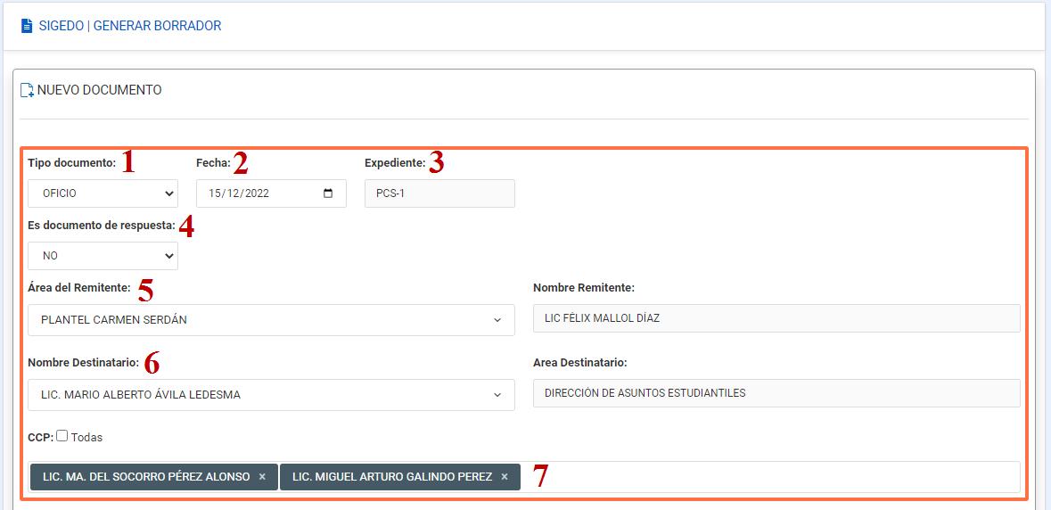The height and width of the screenshot is (510, 1051).
Task: Enable the CCP Todas checkbox
Action: click(62, 436)
